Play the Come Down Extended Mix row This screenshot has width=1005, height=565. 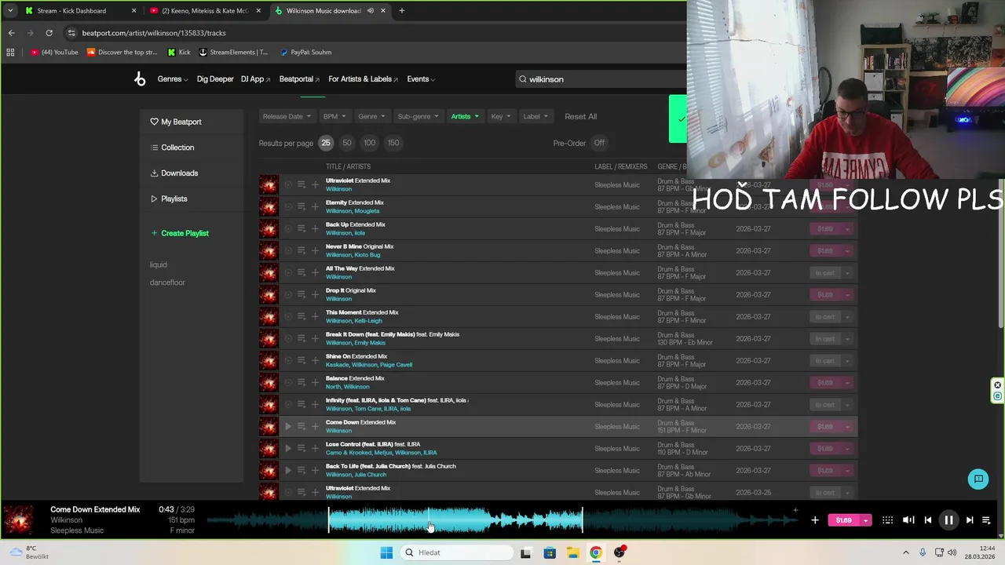287,426
